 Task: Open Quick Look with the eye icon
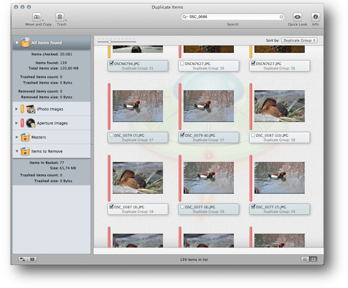(297, 17)
